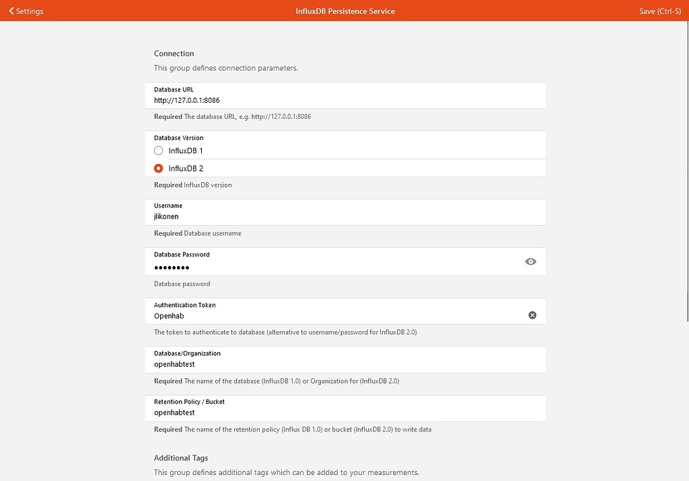Image resolution: width=689 pixels, height=481 pixels.
Task: Click the InfluxDB Persistence Service title
Action: (x=345, y=11)
